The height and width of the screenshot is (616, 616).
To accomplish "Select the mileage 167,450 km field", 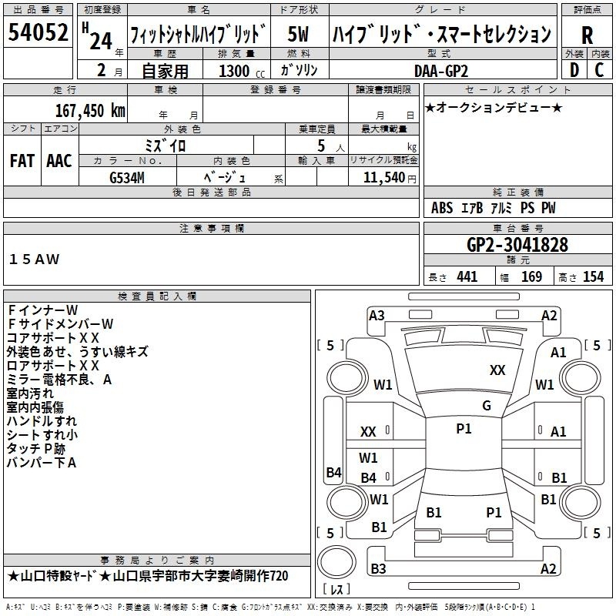I will click(91, 110).
